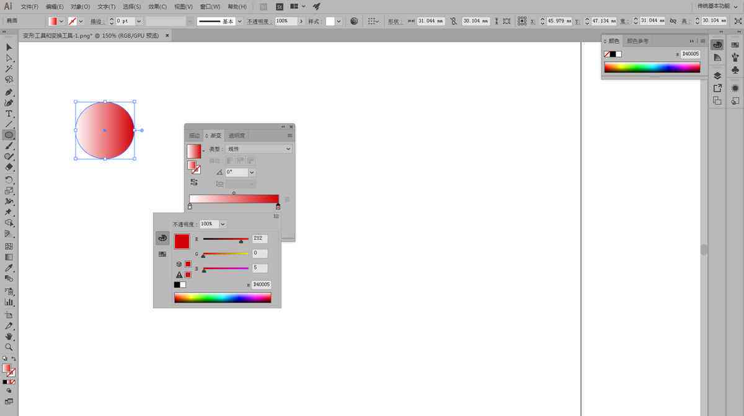Screen dimensions: 744x416
Task: Expand the gradient angle dropdown
Action: coord(252,172)
